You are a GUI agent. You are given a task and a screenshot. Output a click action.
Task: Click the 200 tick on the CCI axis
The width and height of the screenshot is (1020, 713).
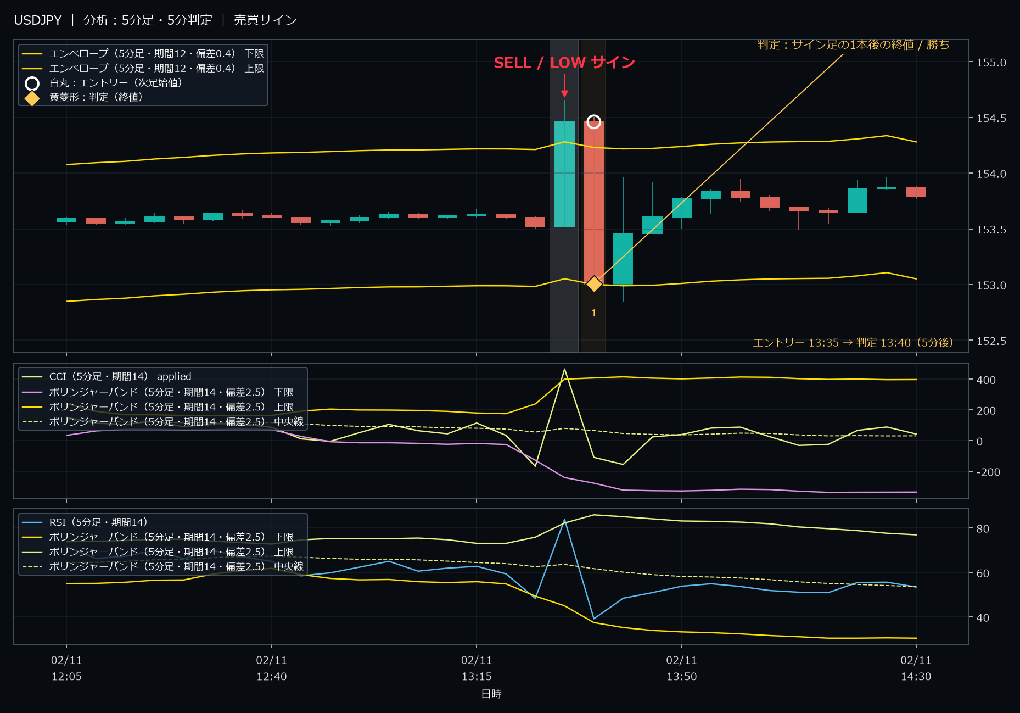point(986,411)
